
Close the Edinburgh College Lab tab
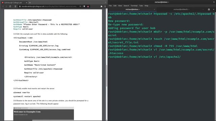pyautogui.click(x=26, y=2)
